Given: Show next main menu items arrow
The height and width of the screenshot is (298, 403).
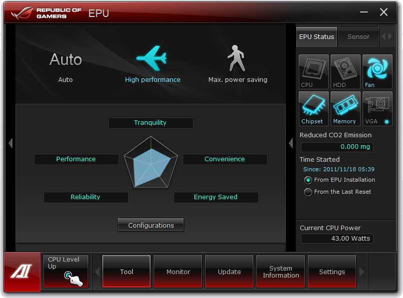Looking at the screenshot, I should click(362, 272).
